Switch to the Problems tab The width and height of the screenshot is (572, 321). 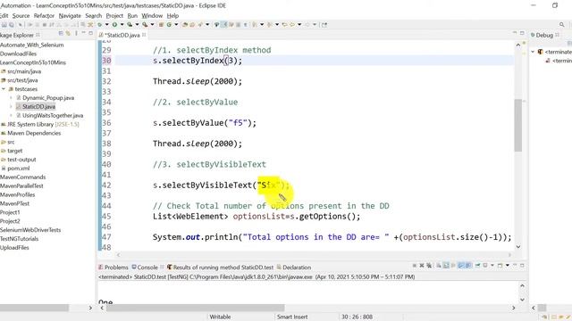[114, 267]
